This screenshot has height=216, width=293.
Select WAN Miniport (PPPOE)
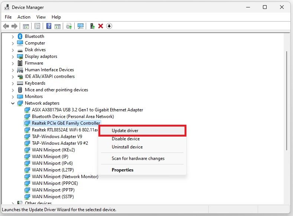pos(55,183)
